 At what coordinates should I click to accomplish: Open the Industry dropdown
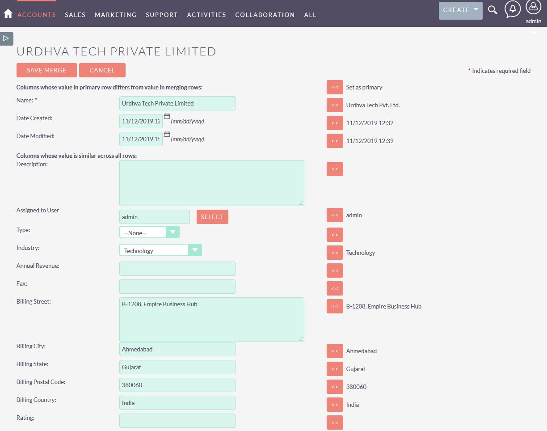160,250
